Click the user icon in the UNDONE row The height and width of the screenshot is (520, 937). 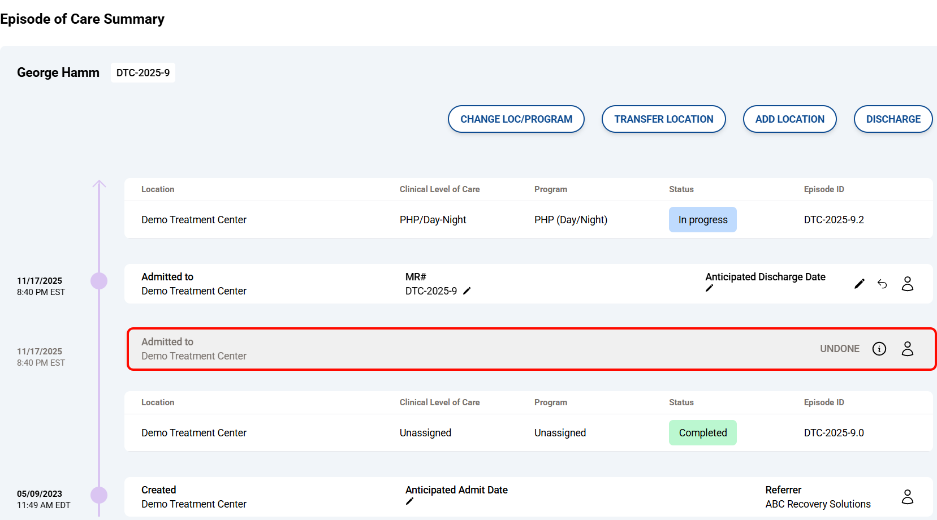point(908,349)
